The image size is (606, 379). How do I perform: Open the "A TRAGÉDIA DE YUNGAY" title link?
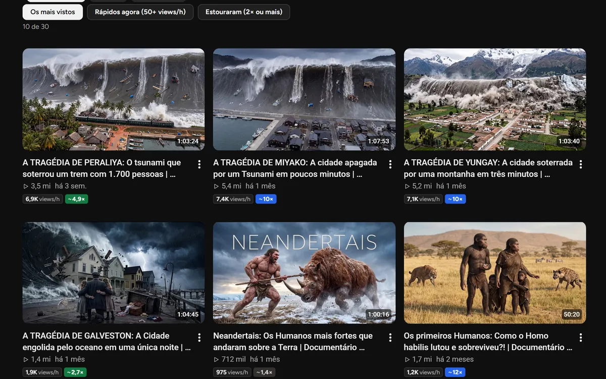488,168
